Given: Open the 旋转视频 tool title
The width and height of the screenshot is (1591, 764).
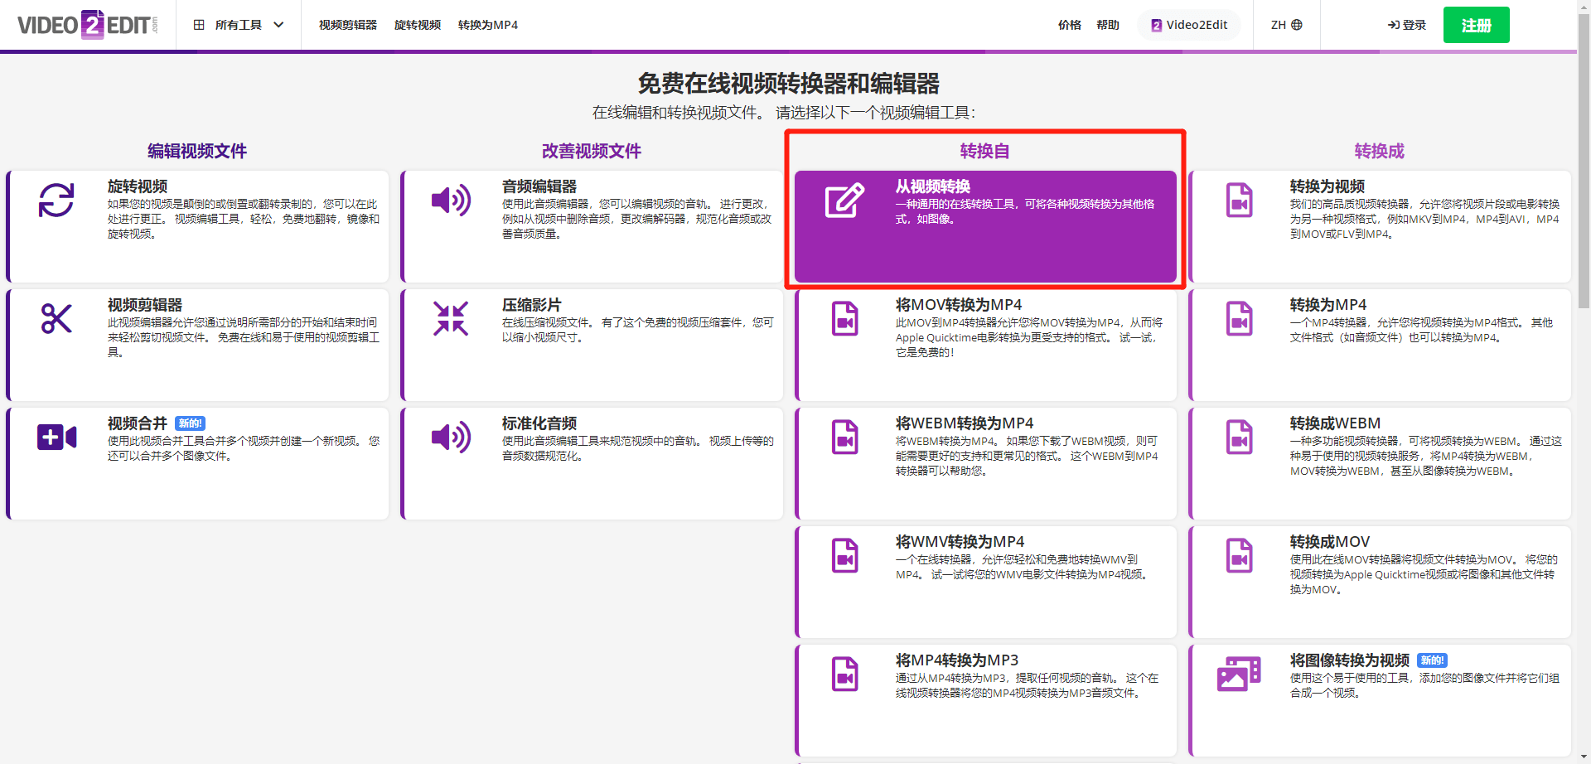Looking at the screenshot, I should pyautogui.click(x=138, y=186).
